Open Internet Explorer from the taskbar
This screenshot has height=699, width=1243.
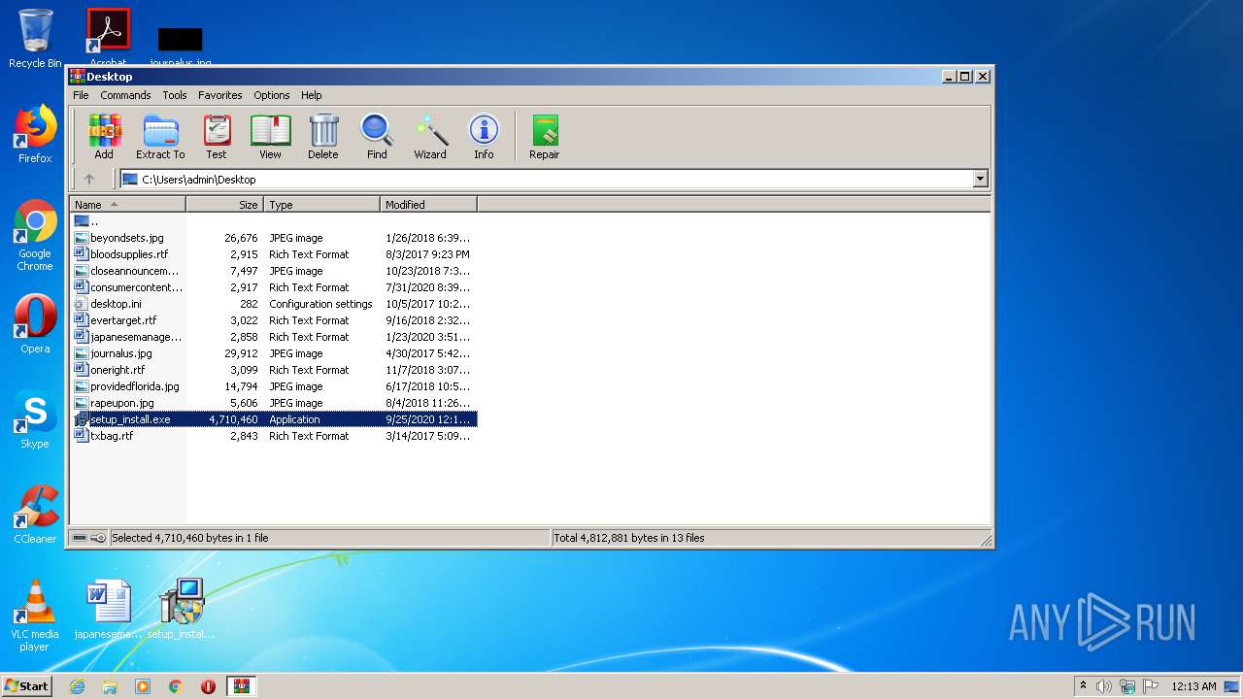[77, 686]
